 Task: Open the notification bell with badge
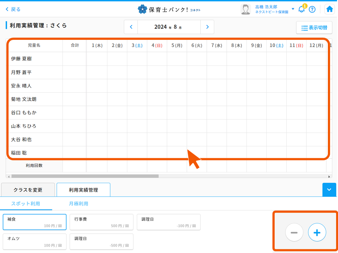(302, 9)
